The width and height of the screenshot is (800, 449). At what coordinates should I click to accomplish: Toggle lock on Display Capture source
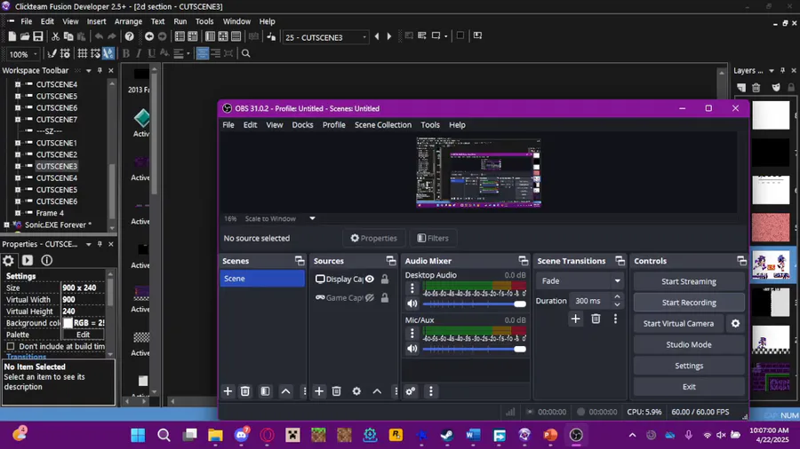point(385,279)
